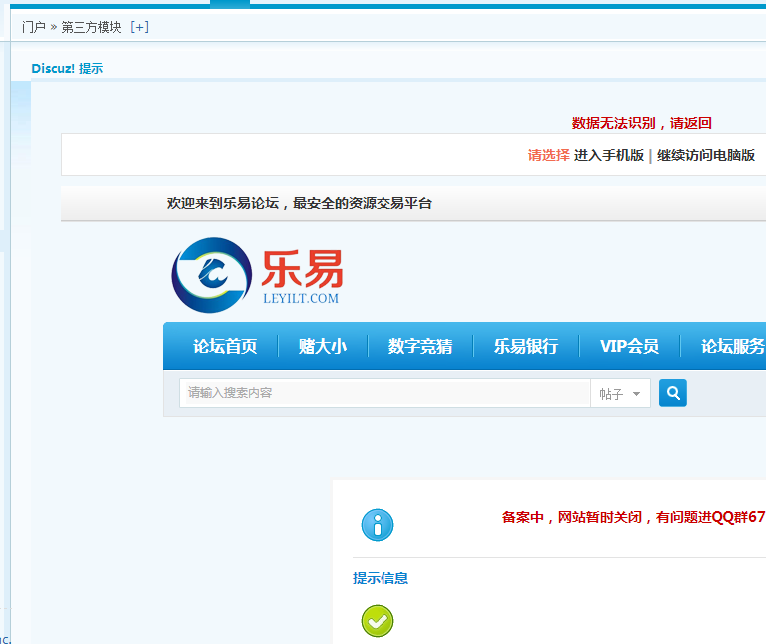Click the 乐易 LEYILT.COM logo
Screen dimensions: 766x644
click(x=257, y=275)
